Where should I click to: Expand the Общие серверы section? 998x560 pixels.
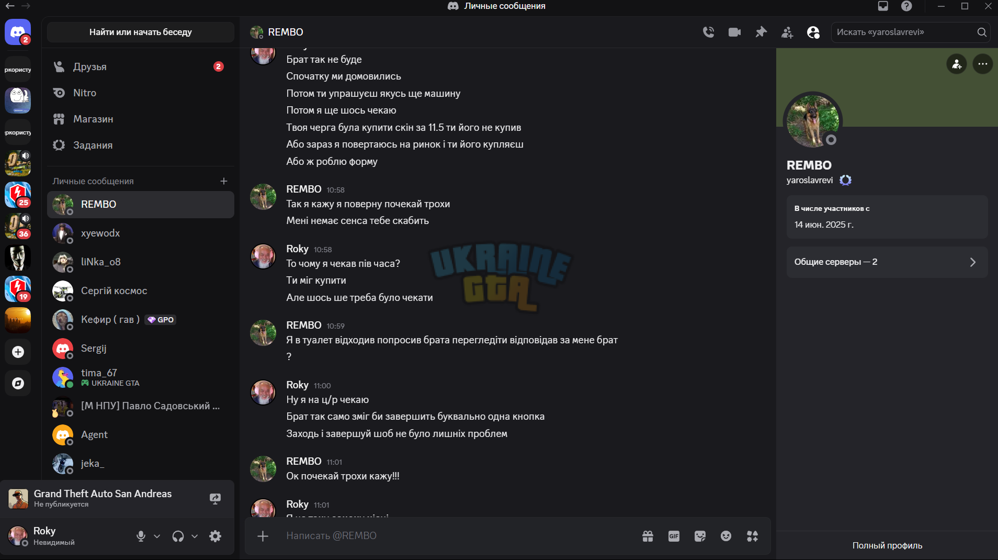click(887, 262)
